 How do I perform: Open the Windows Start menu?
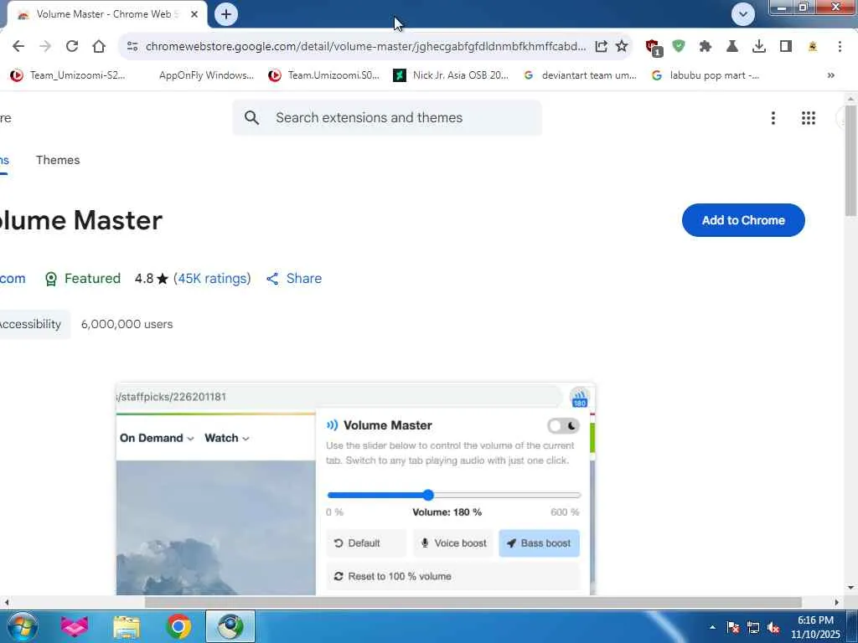click(x=23, y=626)
